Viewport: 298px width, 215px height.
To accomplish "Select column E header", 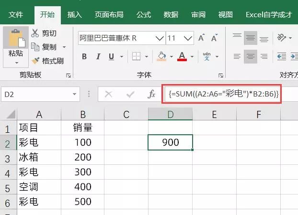I will (214, 114).
